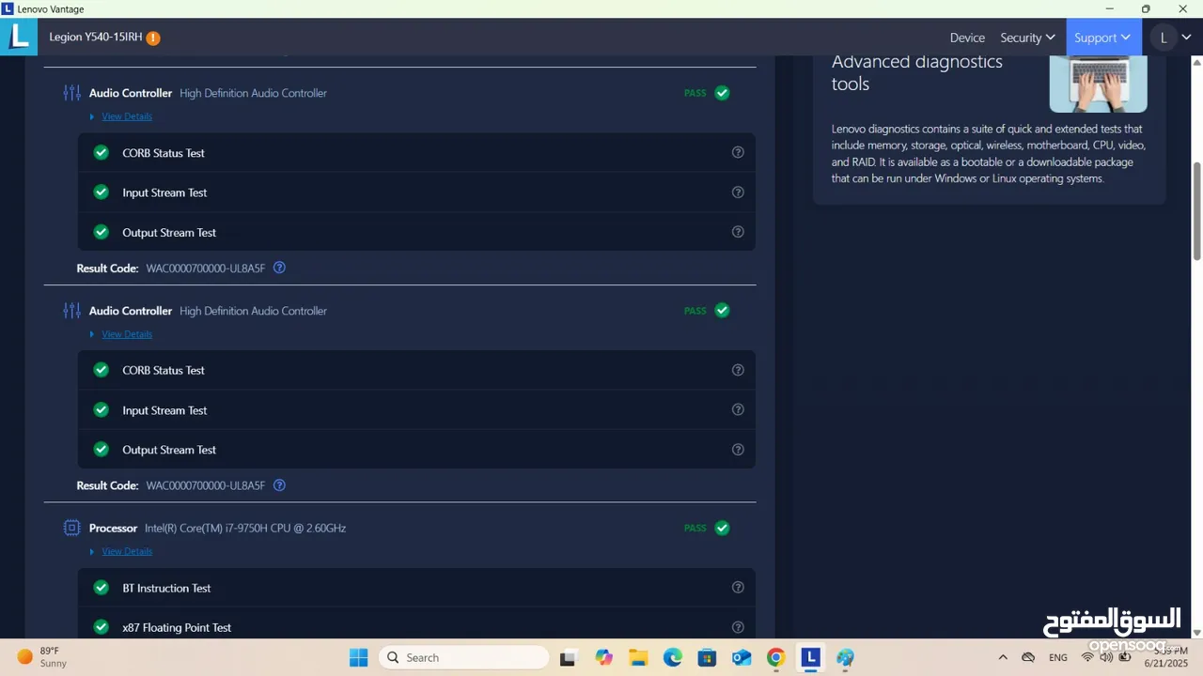This screenshot has height=676, width=1203.
Task: Open the user account L dropdown
Action: [1172, 38]
